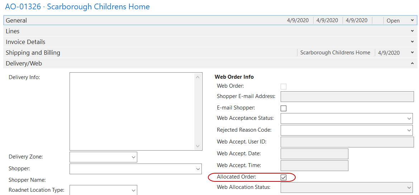Uncheck the Allocated Order checkbox
The height and width of the screenshot is (195, 419).
click(x=284, y=177)
